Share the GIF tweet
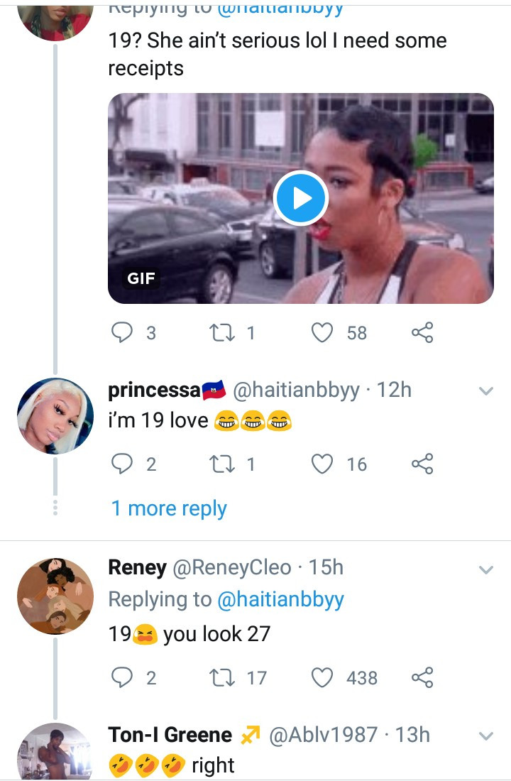This screenshot has height=781, width=511. point(422,332)
